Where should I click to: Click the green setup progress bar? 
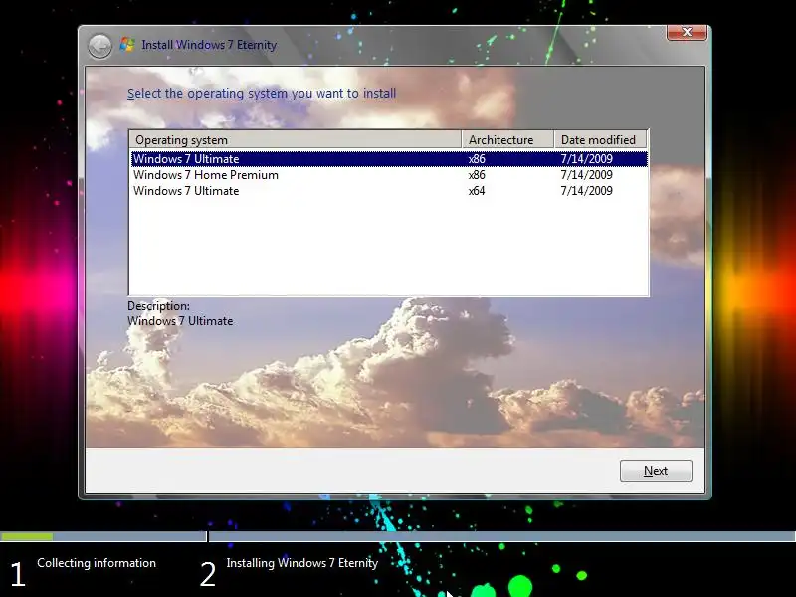coord(27,536)
